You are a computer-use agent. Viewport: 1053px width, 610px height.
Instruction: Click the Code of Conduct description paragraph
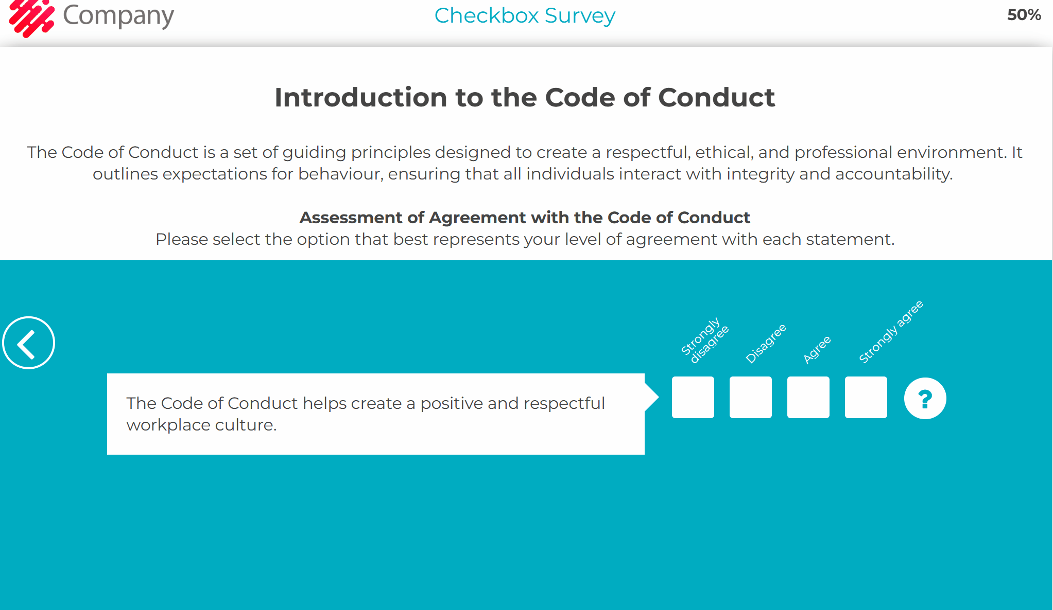point(525,163)
